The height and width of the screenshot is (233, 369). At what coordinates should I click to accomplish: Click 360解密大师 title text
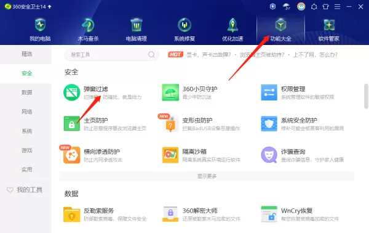(200, 211)
